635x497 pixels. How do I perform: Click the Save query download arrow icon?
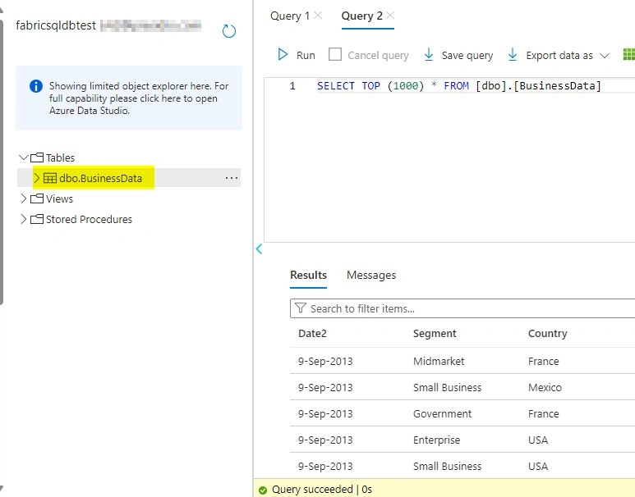coord(429,55)
